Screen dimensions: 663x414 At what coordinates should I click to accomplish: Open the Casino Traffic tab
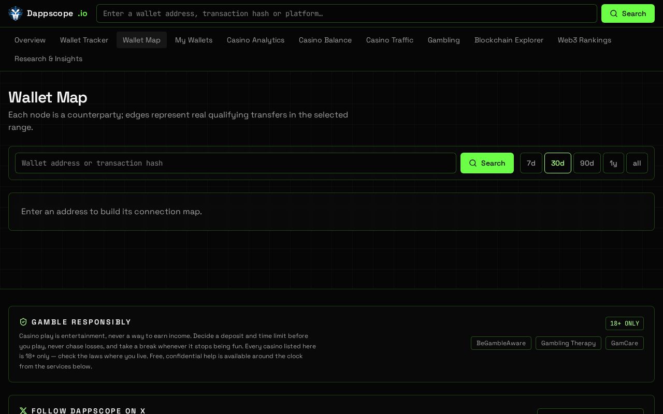[390, 40]
